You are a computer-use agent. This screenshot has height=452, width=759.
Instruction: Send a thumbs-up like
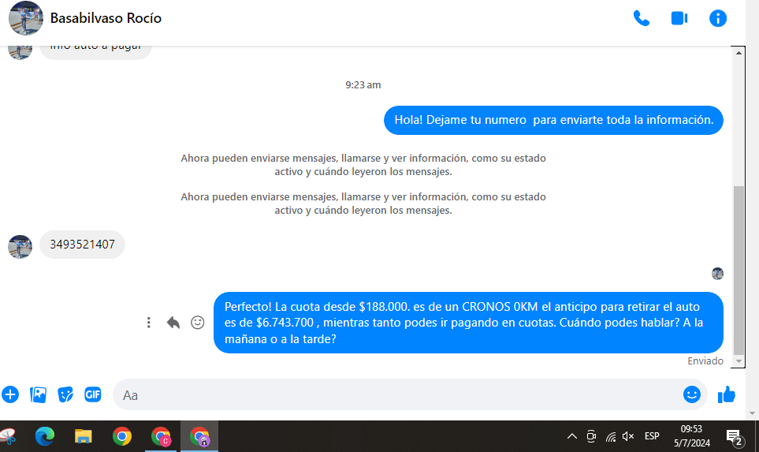point(727,394)
